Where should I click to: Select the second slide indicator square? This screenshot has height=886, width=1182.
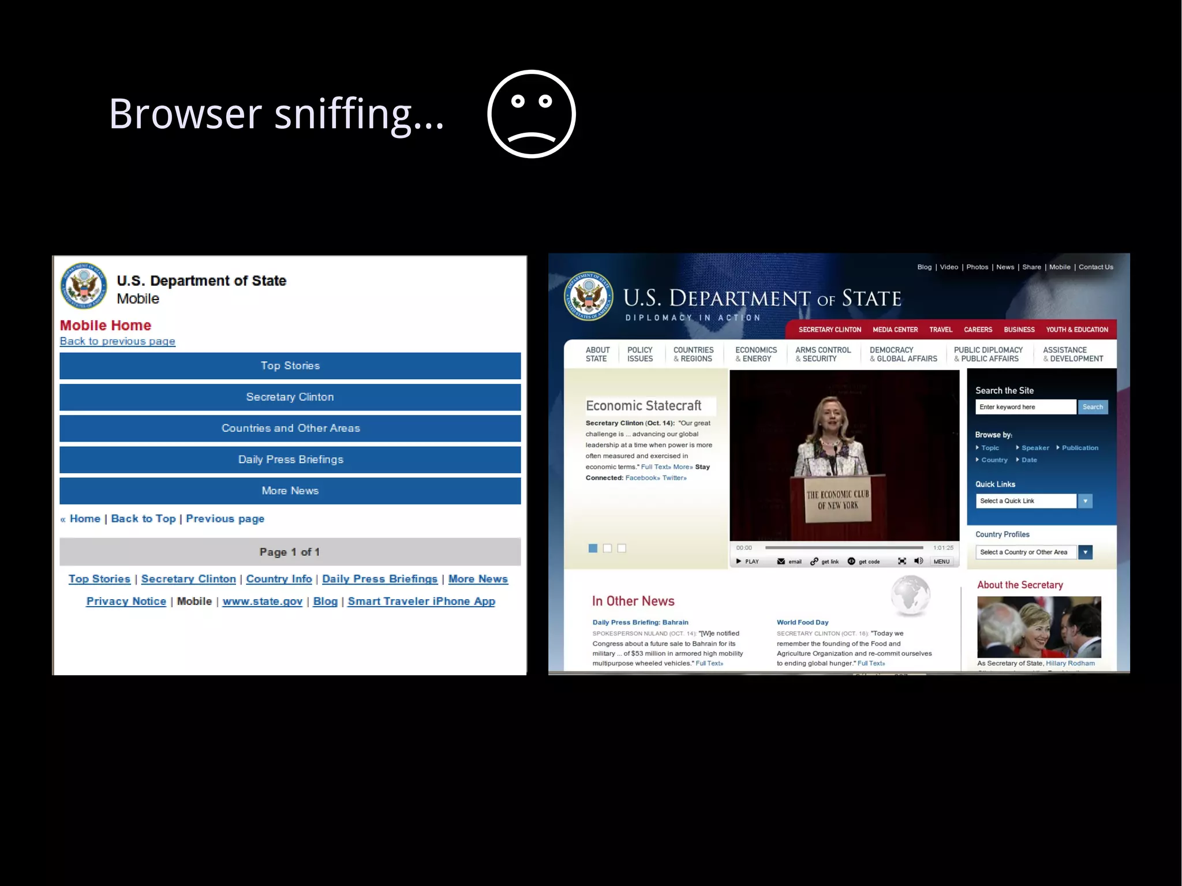(607, 548)
